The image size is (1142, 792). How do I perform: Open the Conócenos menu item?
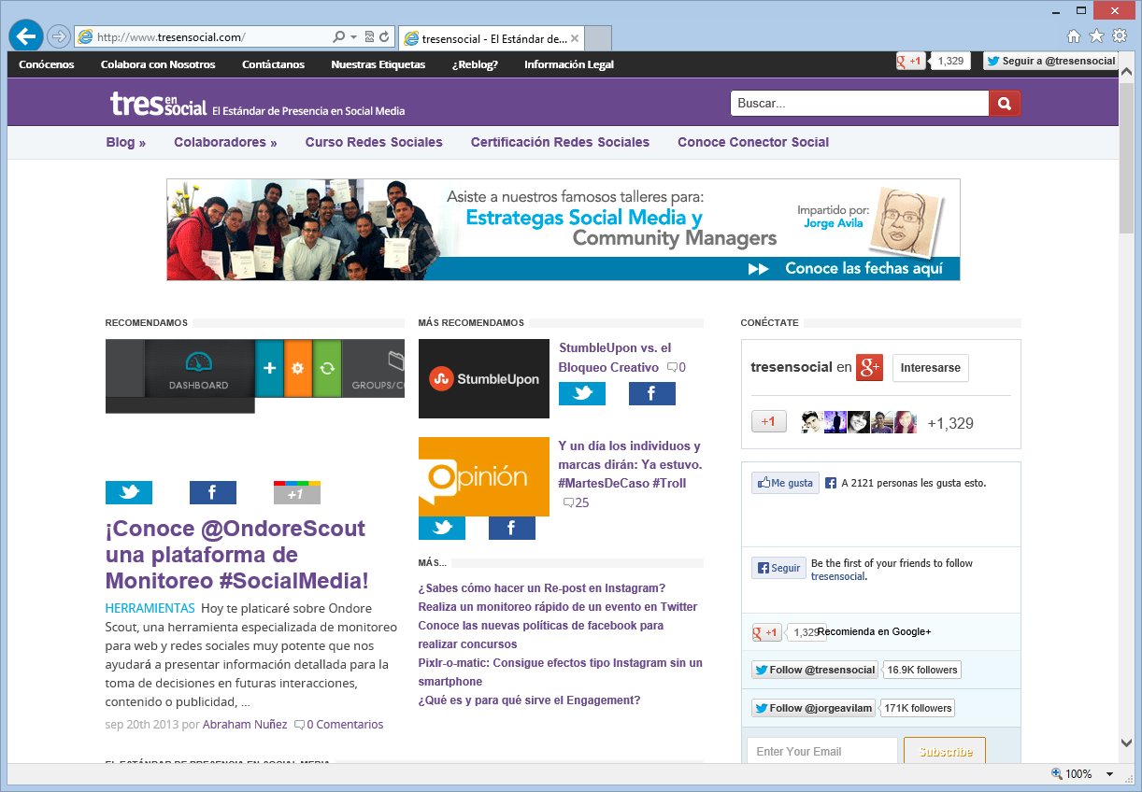coord(47,64)
